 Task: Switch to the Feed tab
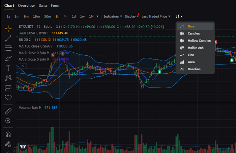click(x=55, y=6)
